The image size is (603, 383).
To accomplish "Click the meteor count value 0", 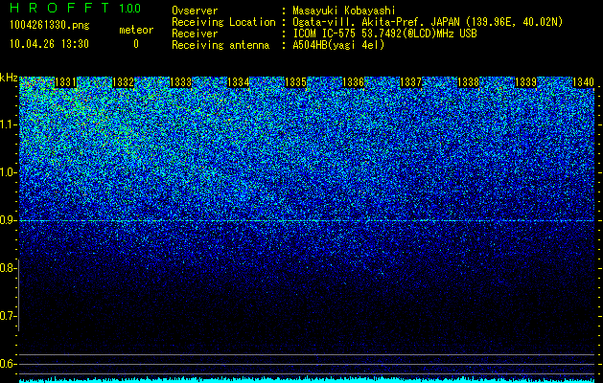I will pyautogui.click(x=136, y=44).
